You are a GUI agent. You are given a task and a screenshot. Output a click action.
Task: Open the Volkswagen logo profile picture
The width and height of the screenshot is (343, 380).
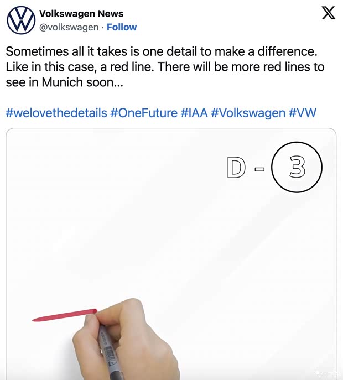click(x=21, y=20)
